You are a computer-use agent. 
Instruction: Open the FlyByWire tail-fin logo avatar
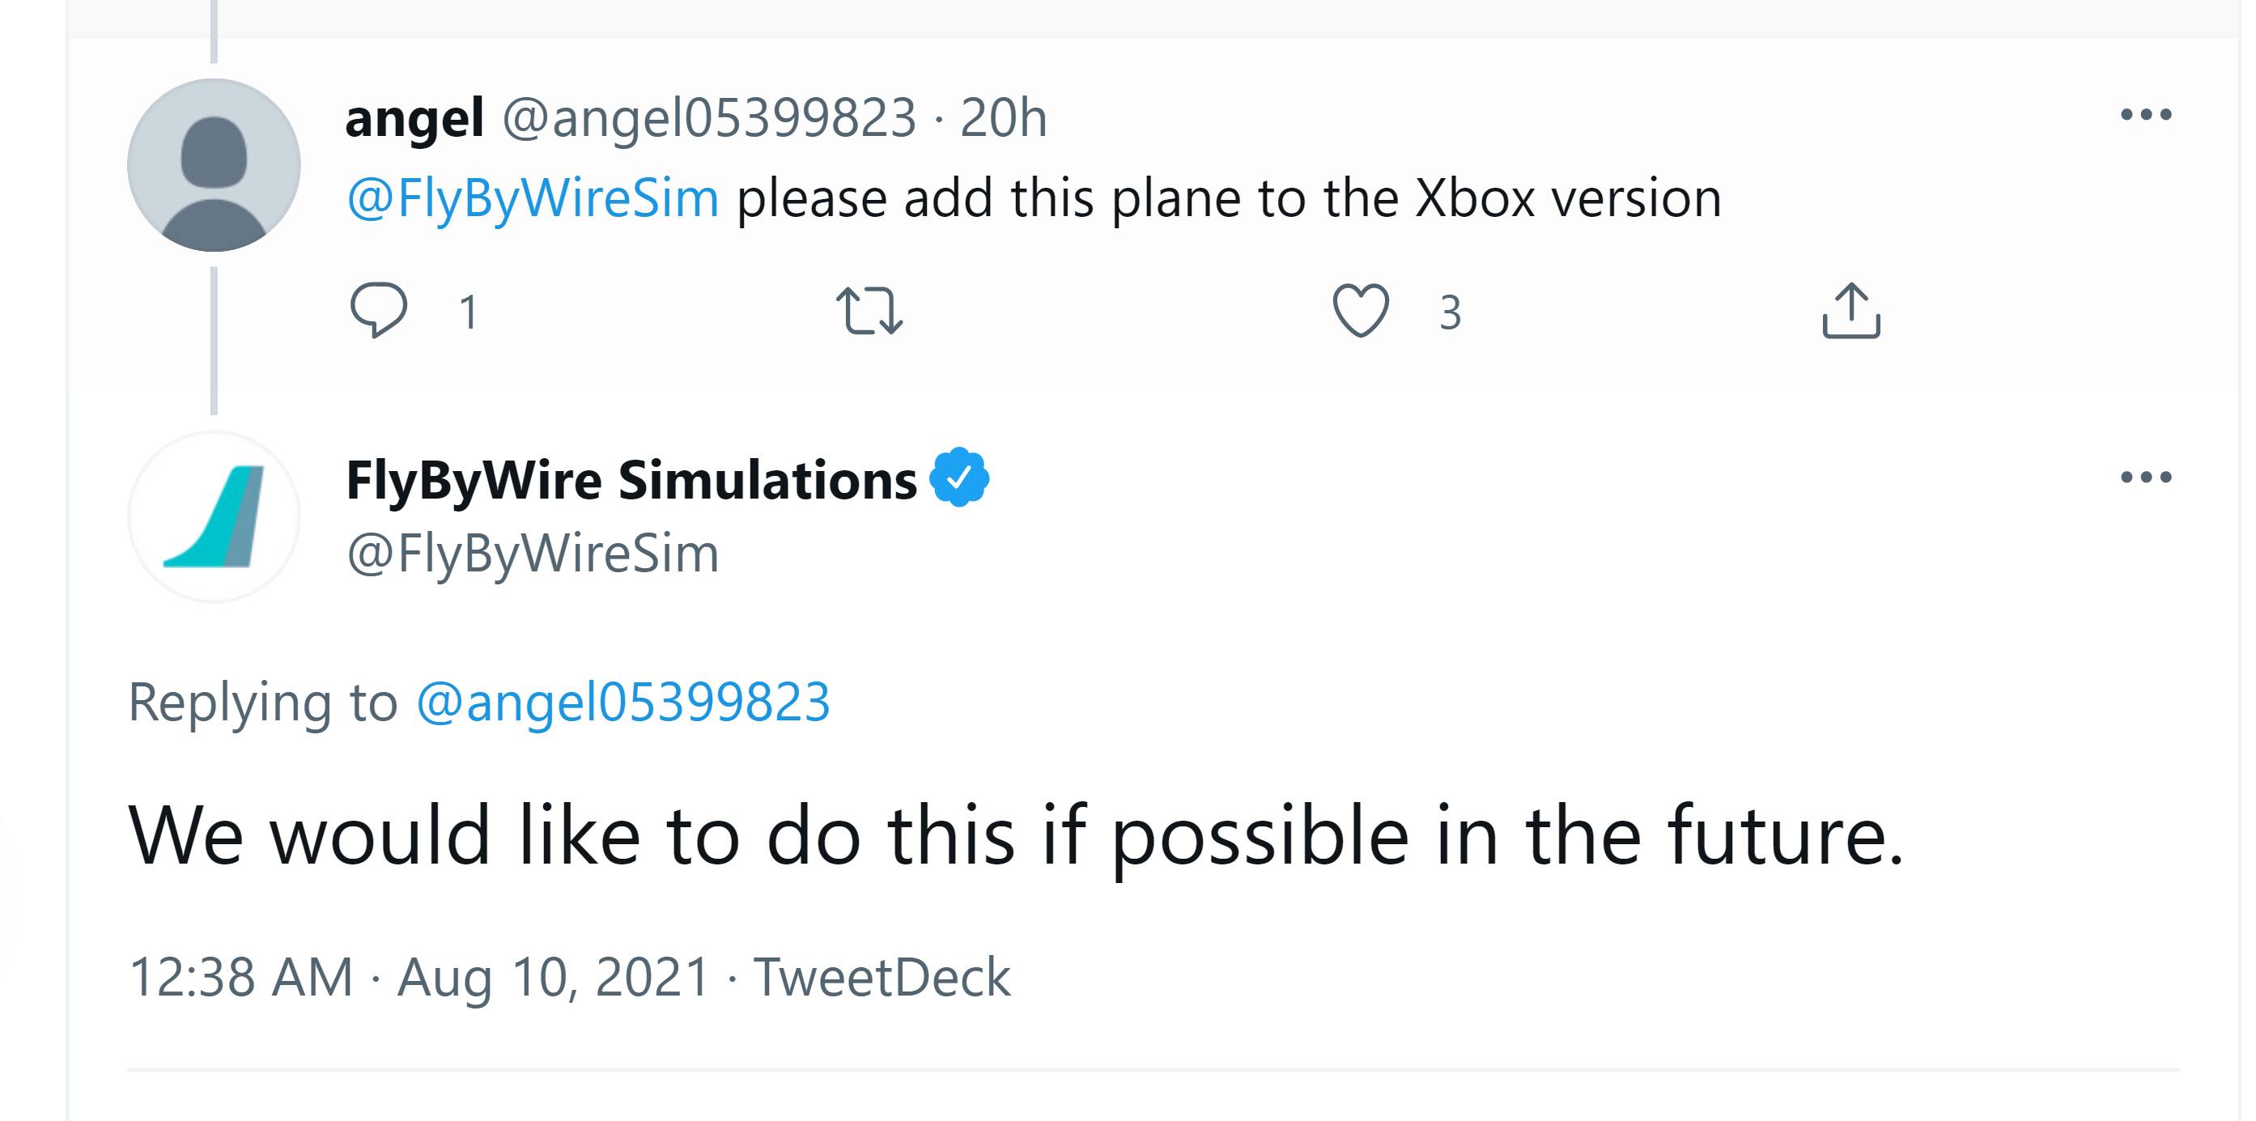214,516
